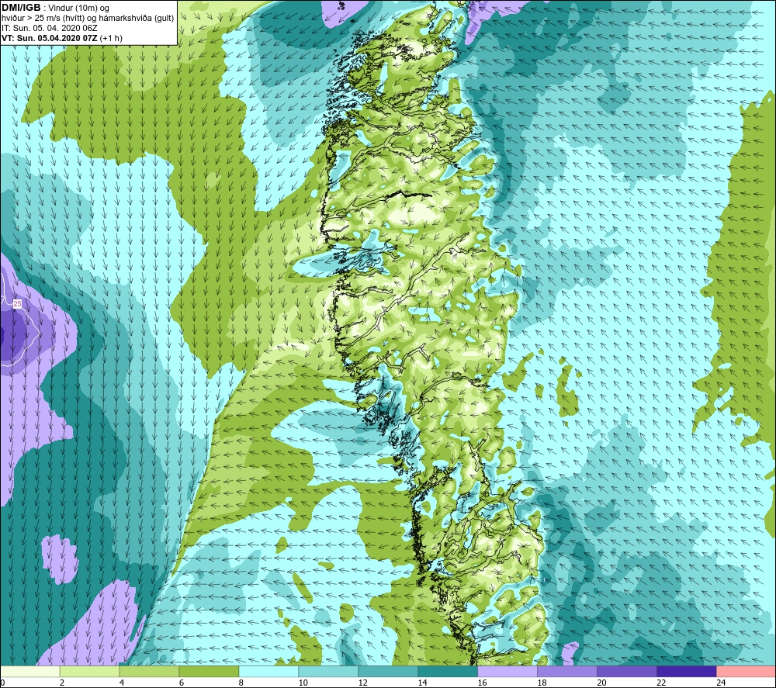Click the "14" scale label
The height and width of the screenshot is (688, 776).
click(422, 683)
